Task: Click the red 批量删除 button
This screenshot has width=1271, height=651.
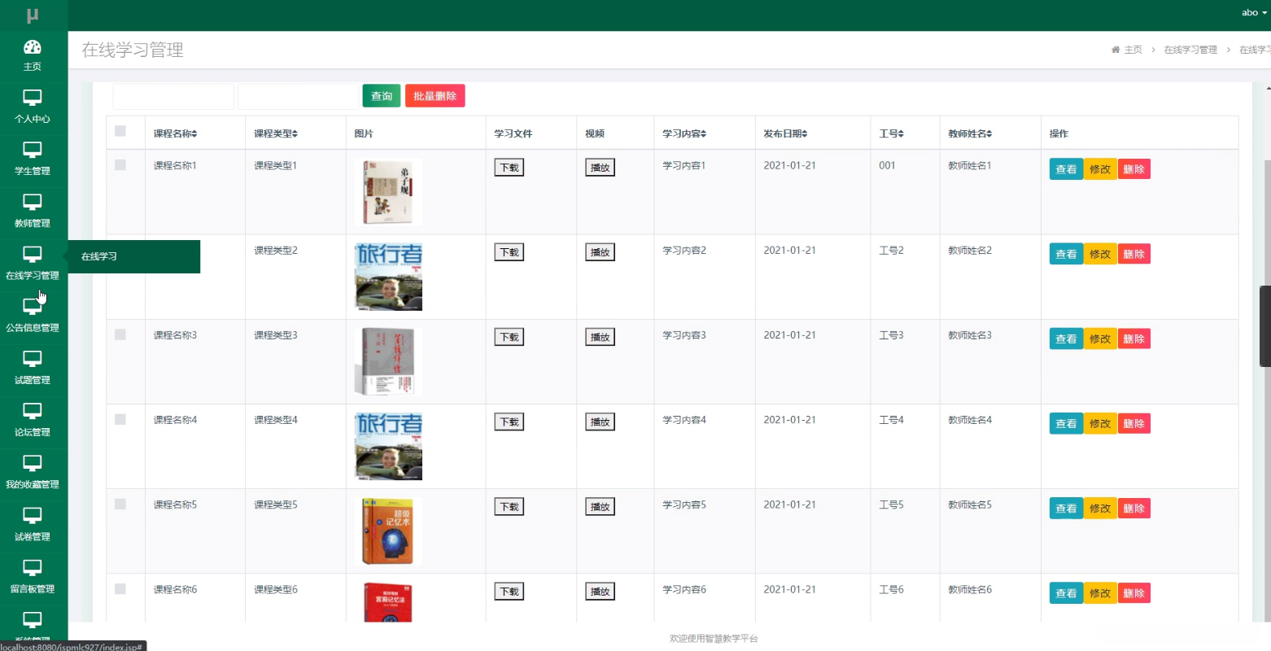Action: coord(435,96)
